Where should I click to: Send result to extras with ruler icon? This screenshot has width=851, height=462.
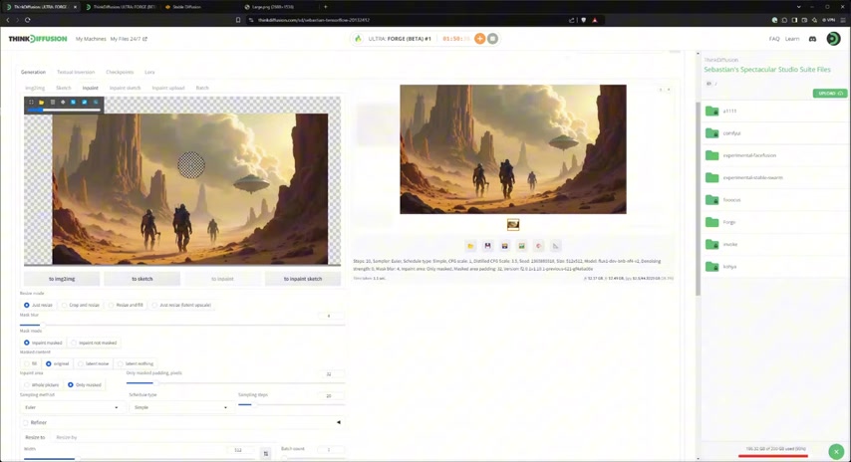555,246
